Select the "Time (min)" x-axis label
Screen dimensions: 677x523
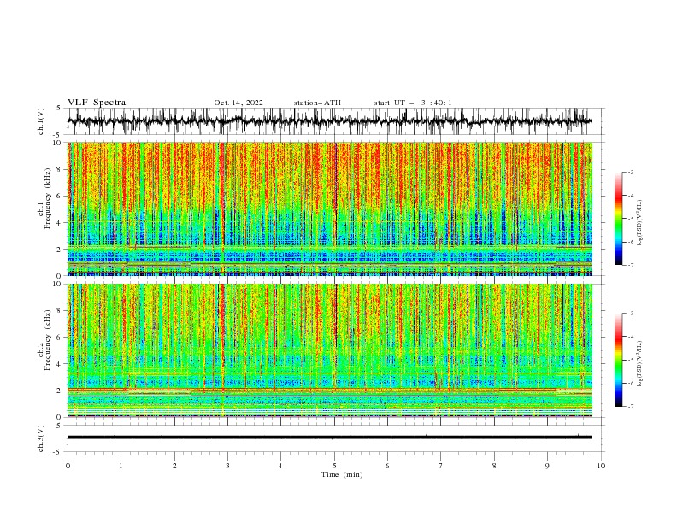click(342, 474)
